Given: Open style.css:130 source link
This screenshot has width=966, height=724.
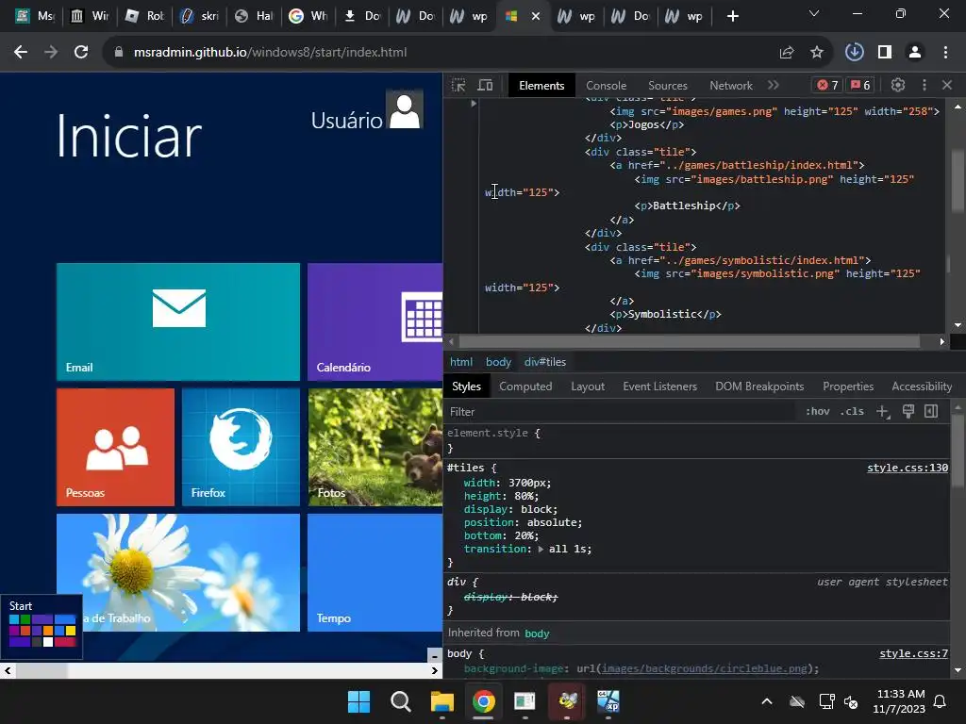Looking at the screenshot, I should point(907,468).
